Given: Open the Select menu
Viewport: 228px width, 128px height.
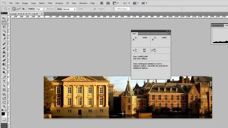Looking at the screenshot, I should pyautogui.click(x=42, y=3).
